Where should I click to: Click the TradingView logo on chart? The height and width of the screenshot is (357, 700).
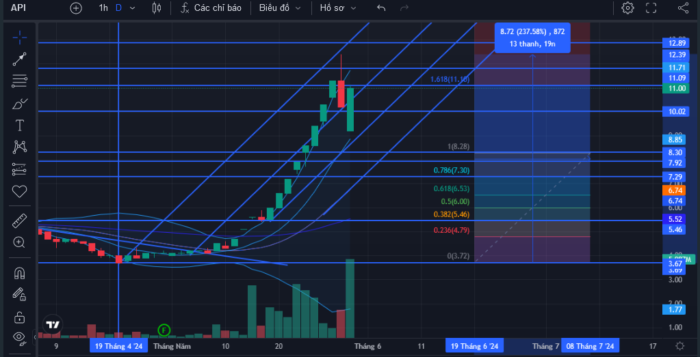(53, 324)
